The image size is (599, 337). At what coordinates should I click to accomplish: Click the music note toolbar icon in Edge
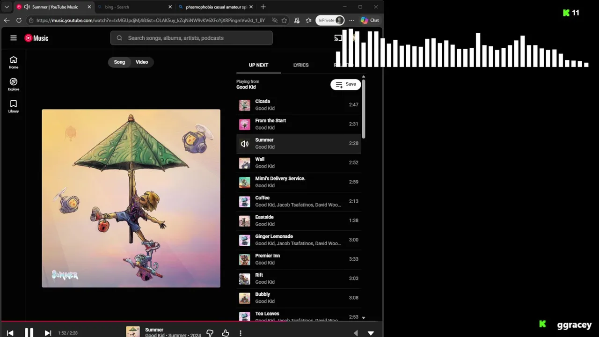(x=297, y=20)
